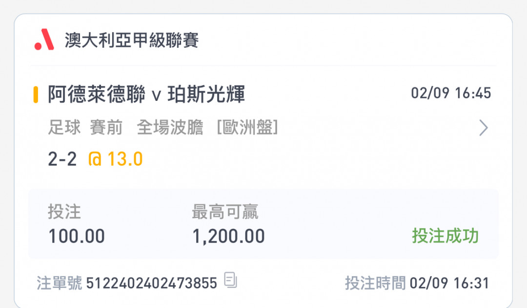Click the 最高可贏 heading
The width and height of the screenshot is (527, 308).
click(x=225, y=212)
